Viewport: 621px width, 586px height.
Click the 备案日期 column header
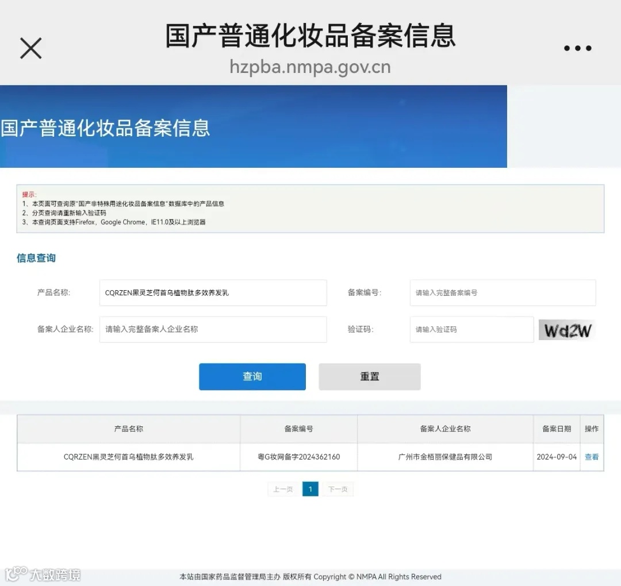tap(557, 429)
